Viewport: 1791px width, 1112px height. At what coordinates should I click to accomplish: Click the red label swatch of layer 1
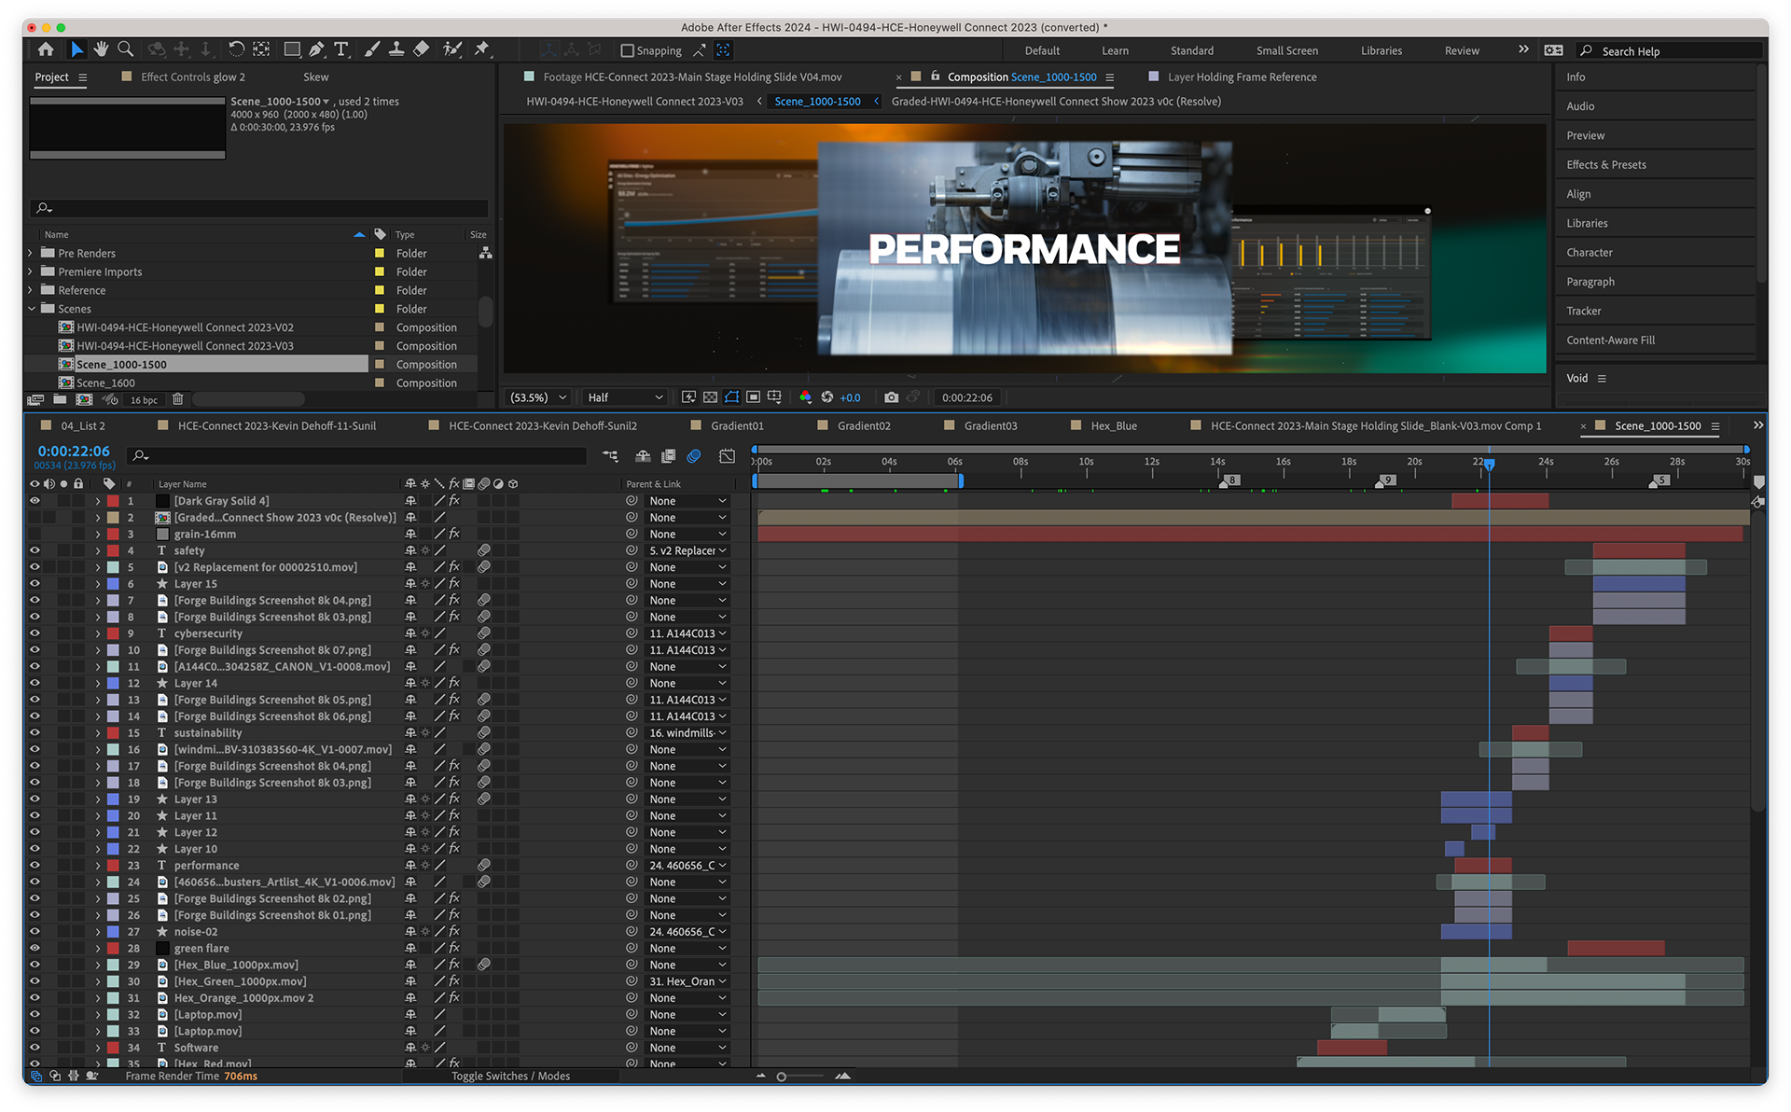pos(113,501)
